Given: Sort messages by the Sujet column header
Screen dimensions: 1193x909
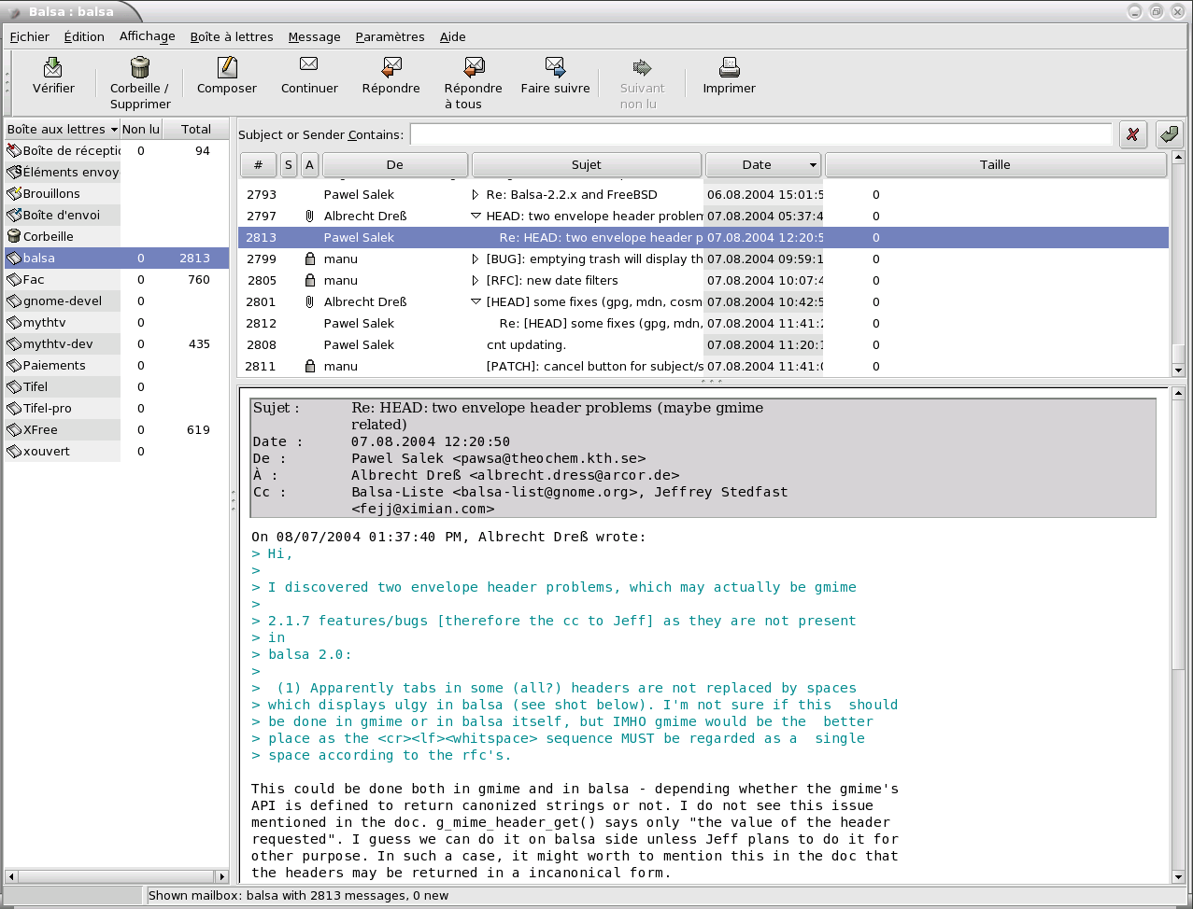Looking at the screenshot, I should (587, 164).
